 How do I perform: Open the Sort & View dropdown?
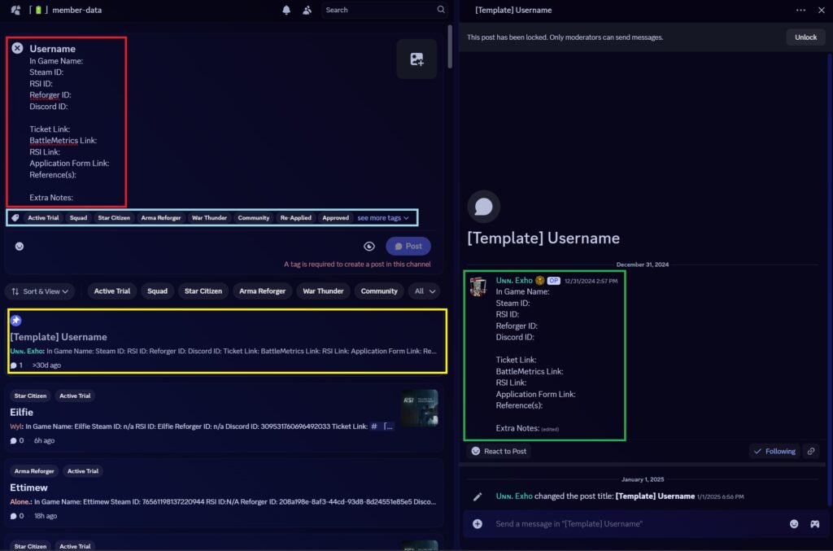pos(40,291)
